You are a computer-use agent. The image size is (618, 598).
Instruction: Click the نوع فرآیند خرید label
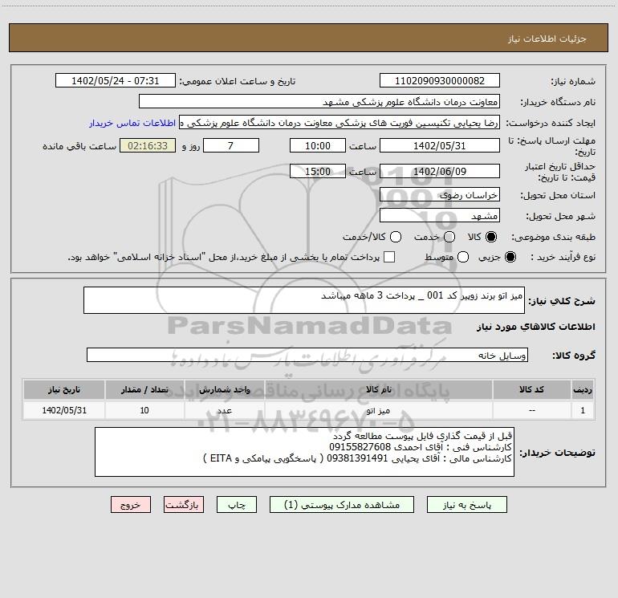[x=563, y=257]
